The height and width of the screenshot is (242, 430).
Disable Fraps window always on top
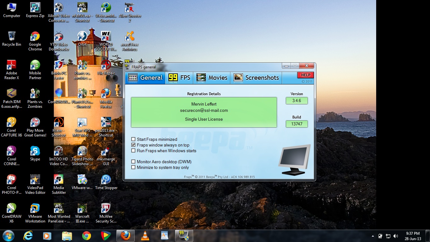[x=133, y=145]
